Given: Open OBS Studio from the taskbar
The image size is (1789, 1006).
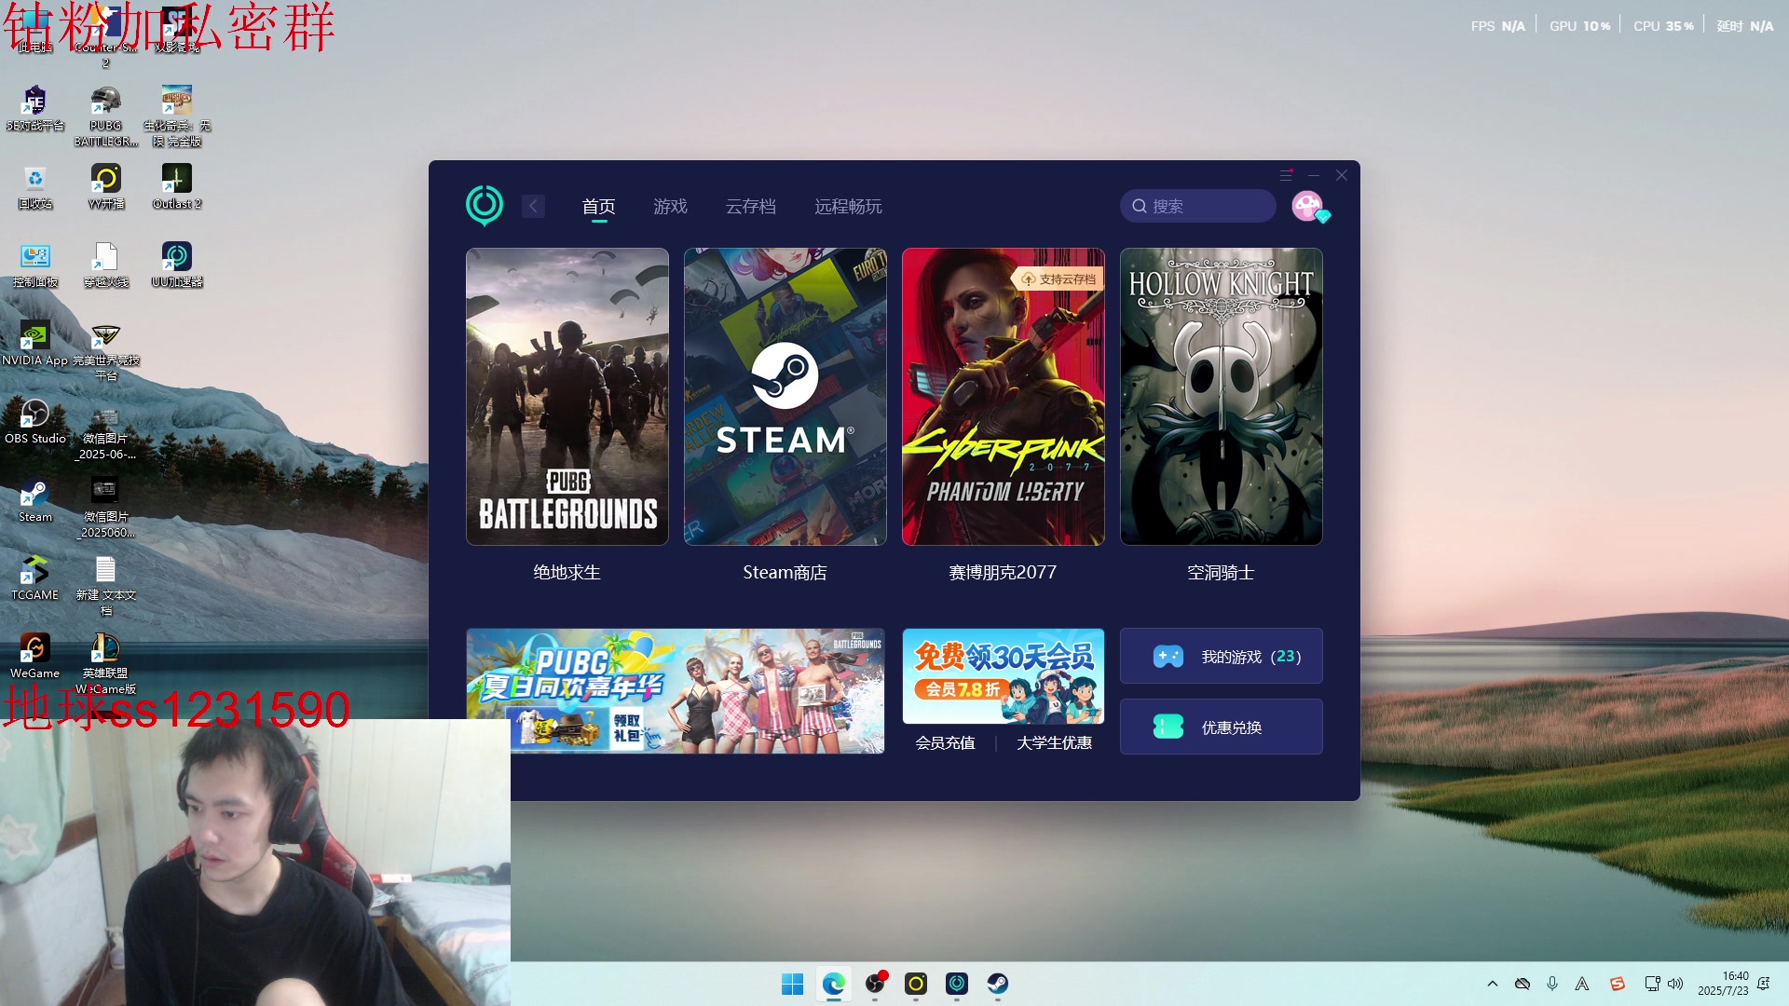Looking at the screenshot, I should click(x=875, y=984).
